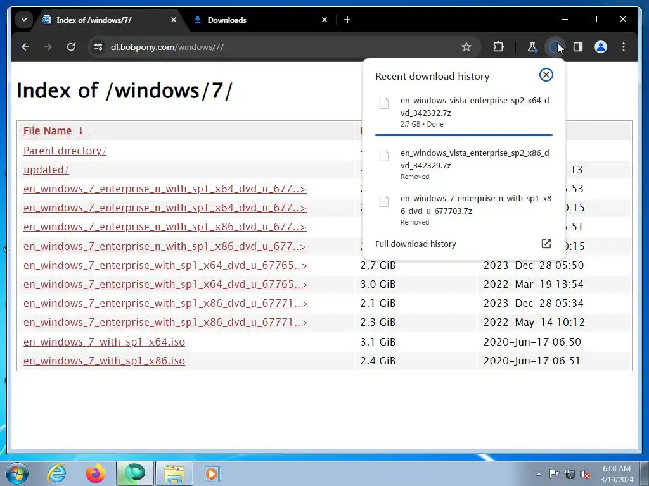Click the 2.7 GiB enterprise x64 file link
649x486 pixels.
coord(165,265)
